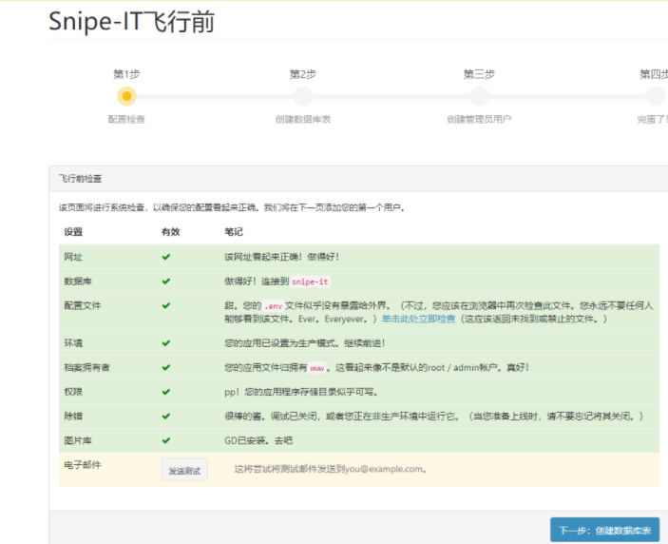The height and width of the screenshot is (544, 668).
Task: Click the green checkmark in the 网址 row
Action: [166, 257]
